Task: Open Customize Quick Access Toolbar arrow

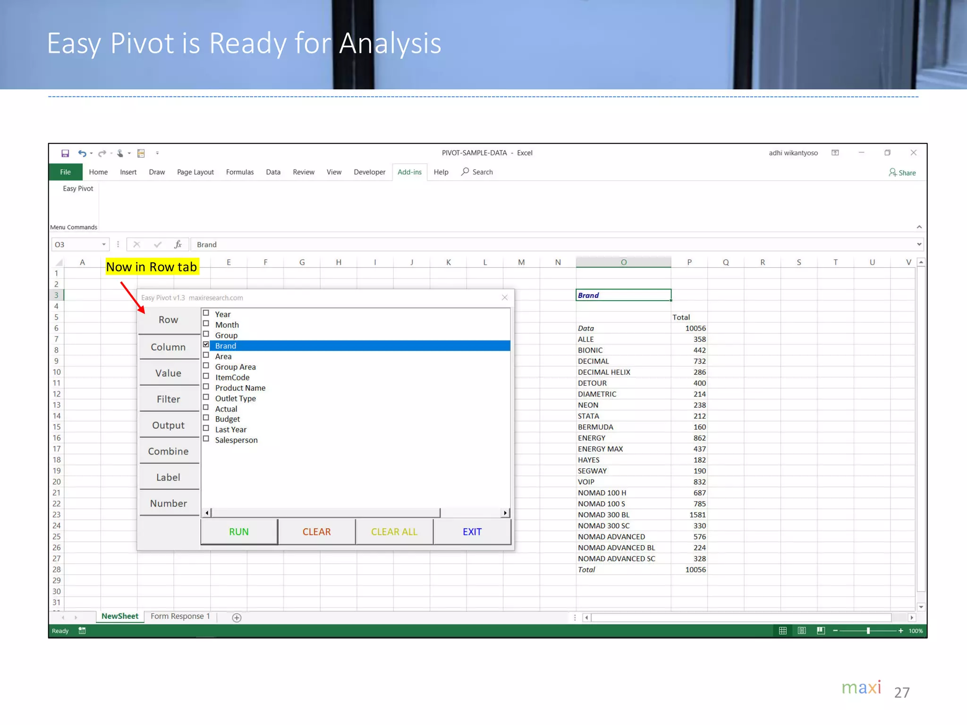Action: click(157, 153)
